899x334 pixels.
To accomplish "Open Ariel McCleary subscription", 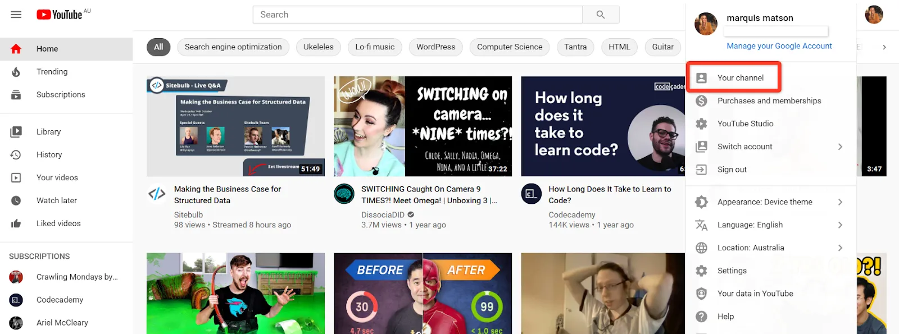I will 66,323.
